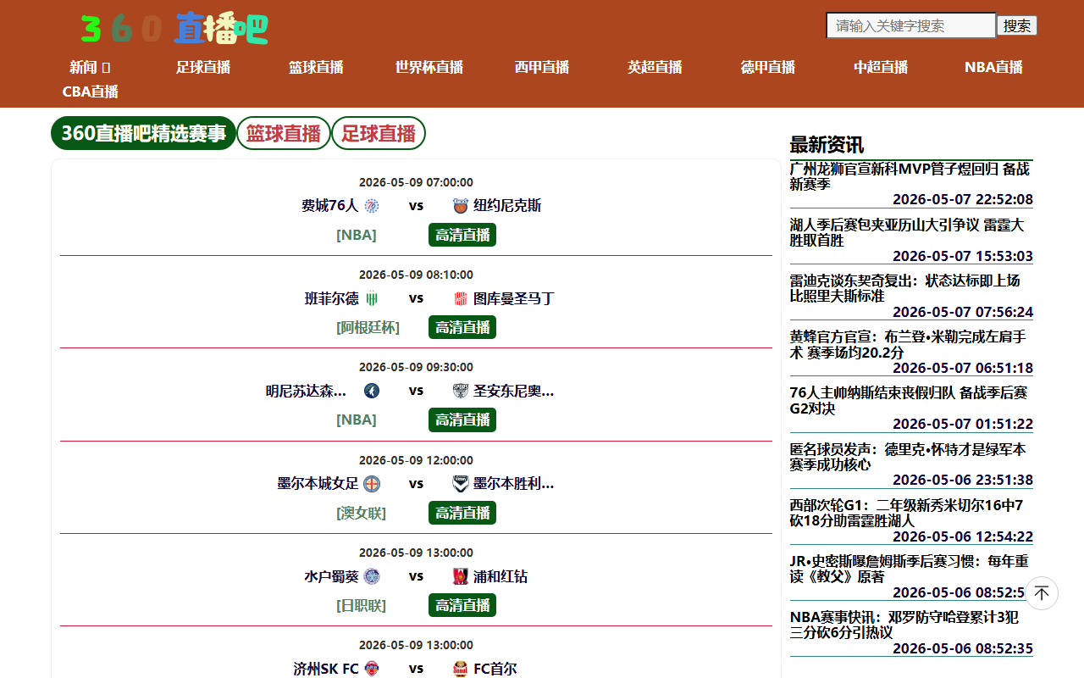The image size is (1084, 678).
Task: Click the 费城76人 team logo
Action: 372,206
